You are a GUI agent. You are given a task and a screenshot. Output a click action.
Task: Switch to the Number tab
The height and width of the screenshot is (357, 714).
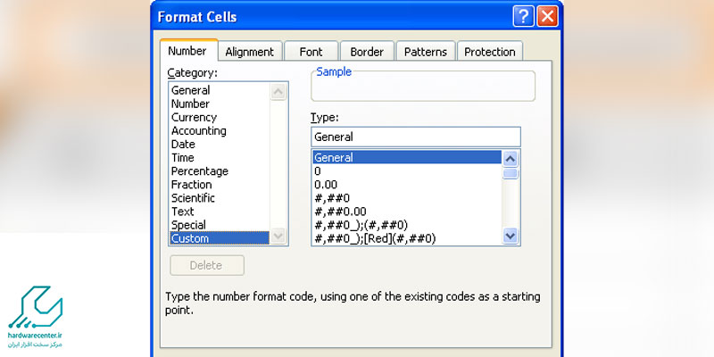[x=187, y=51]
